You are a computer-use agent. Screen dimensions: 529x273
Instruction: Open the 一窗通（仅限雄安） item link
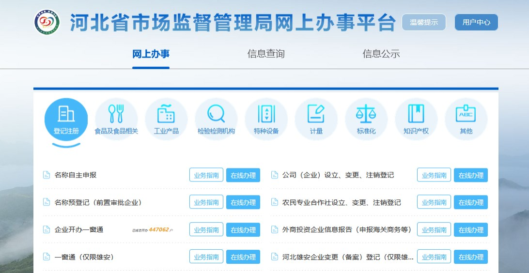click(x=84, y=257)
